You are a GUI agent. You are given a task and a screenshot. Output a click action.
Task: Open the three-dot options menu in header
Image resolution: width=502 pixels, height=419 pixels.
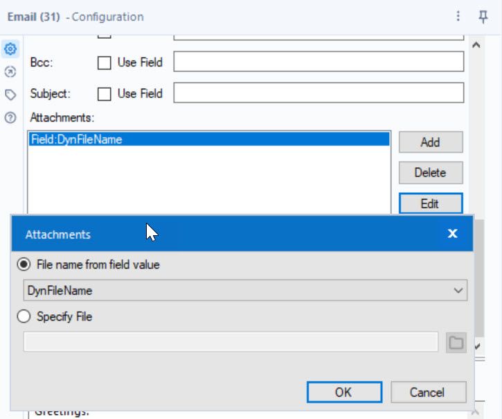[x=458, y=16]
